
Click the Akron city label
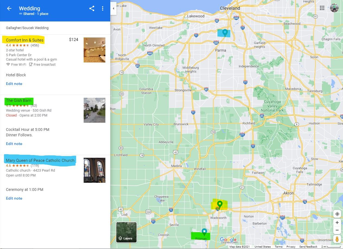(x=288, y=193)
